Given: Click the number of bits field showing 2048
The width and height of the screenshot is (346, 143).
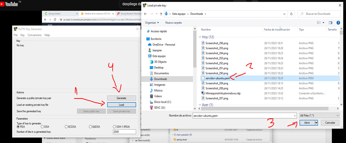Looking at the screenshot, I should (124, 132).
